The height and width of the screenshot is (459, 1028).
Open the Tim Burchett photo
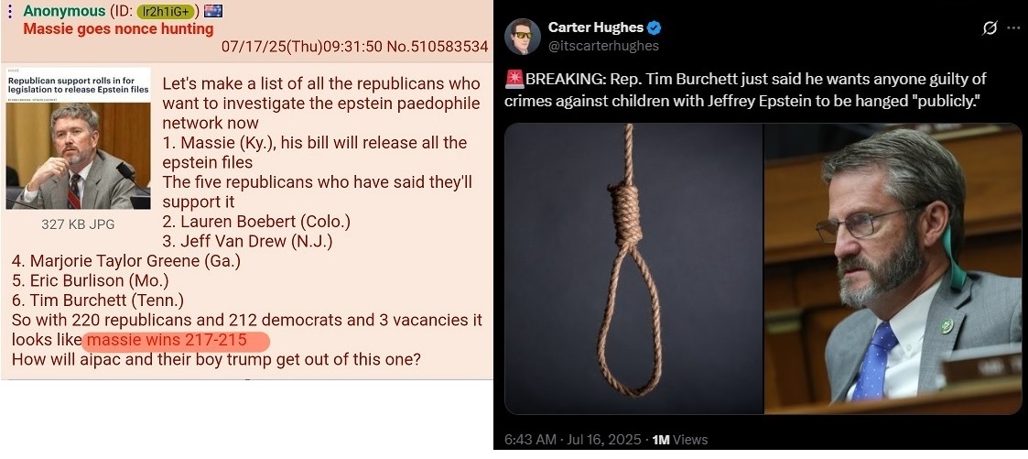(x=893, y=268)
